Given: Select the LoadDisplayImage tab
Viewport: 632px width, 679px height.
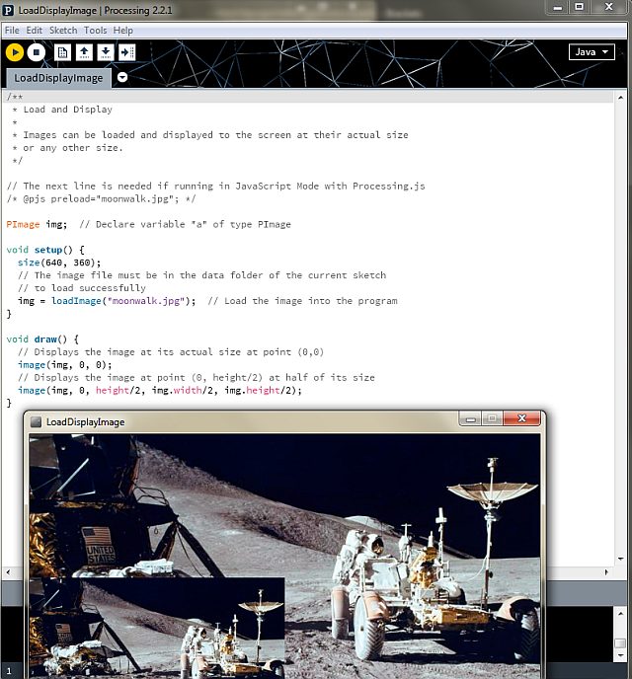Looking at the screenshot, I should pos(58,78).
